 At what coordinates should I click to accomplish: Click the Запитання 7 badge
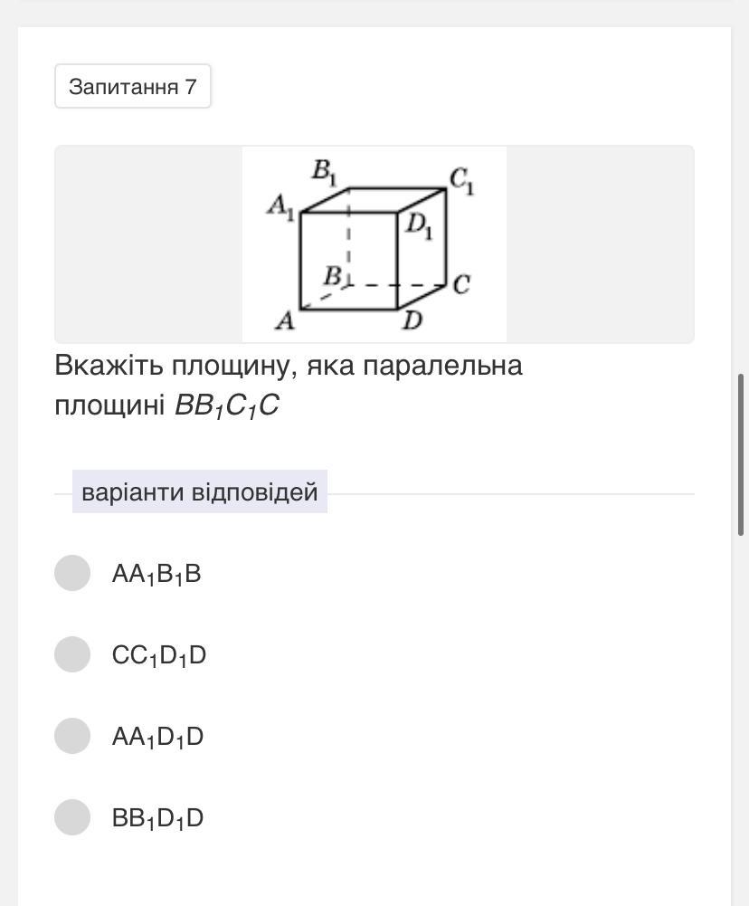coord(133,86)
